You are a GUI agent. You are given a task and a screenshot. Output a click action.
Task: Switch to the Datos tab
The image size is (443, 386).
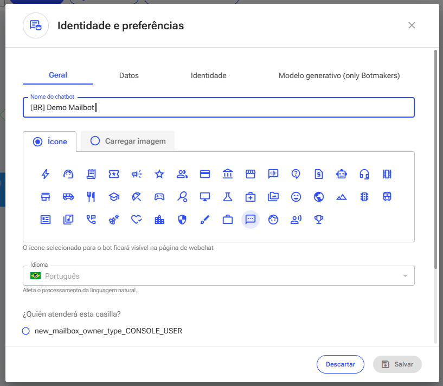[129, 75]
